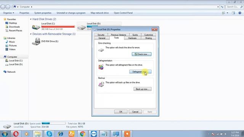Viewport: 244px width, 137px height.
Task: Open the view options dropdown arrow
Action: [x=227, y=13]
